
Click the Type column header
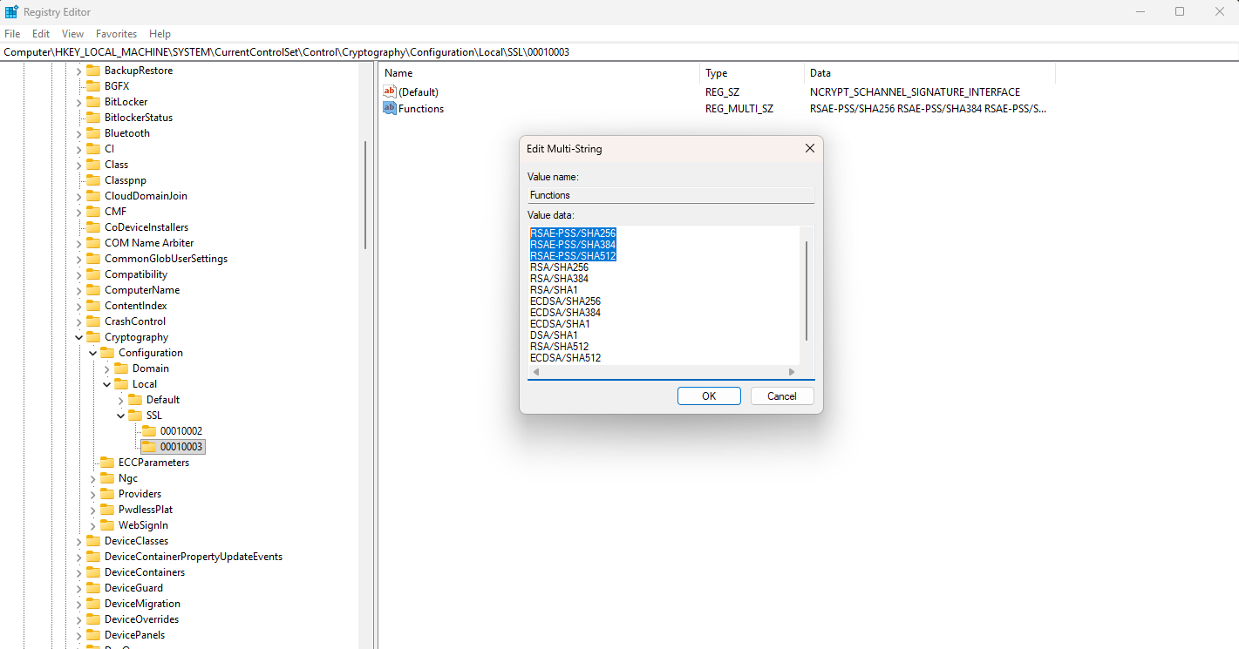coord(752,73)
